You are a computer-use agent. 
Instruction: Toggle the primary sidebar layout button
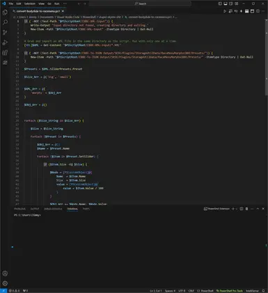pos(220,3)
